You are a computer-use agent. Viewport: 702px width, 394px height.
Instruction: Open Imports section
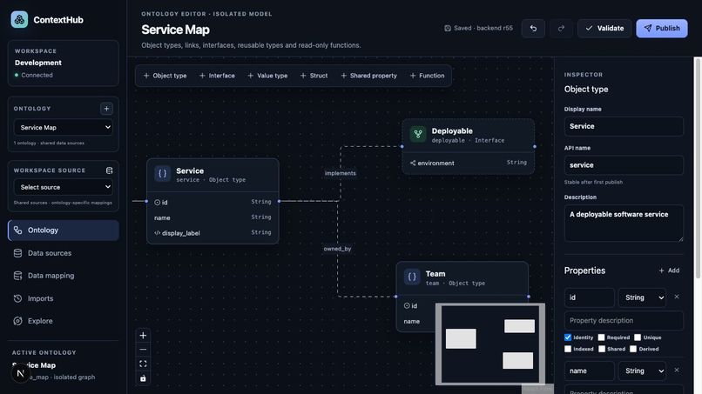[x=64, y=298]
